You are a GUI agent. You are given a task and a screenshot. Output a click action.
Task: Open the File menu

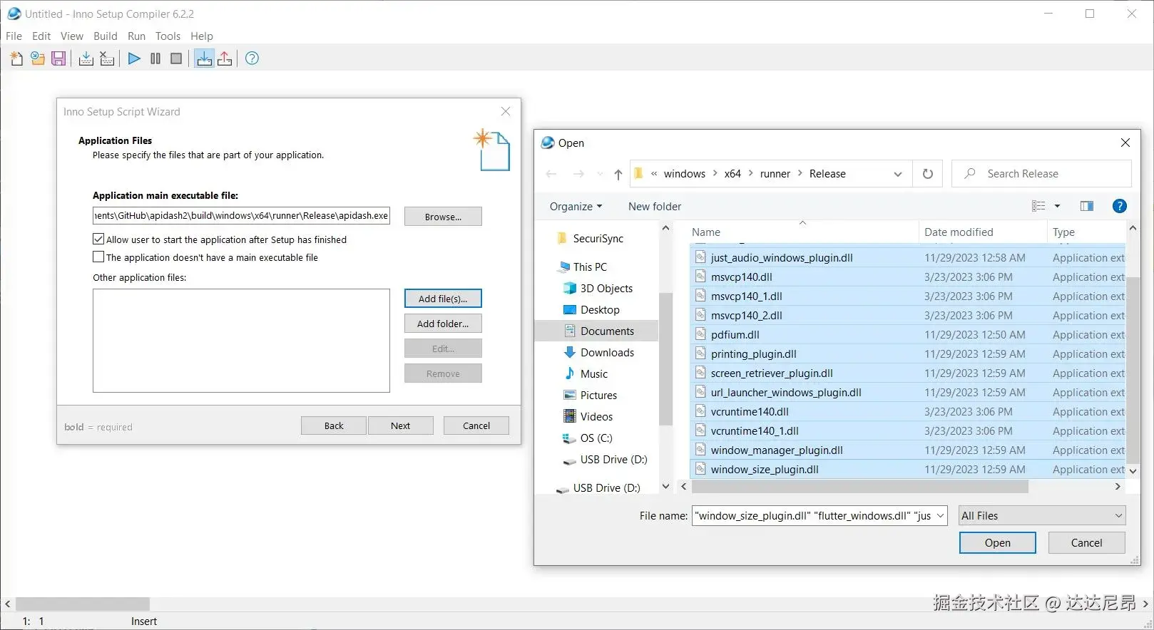point(14,36)
